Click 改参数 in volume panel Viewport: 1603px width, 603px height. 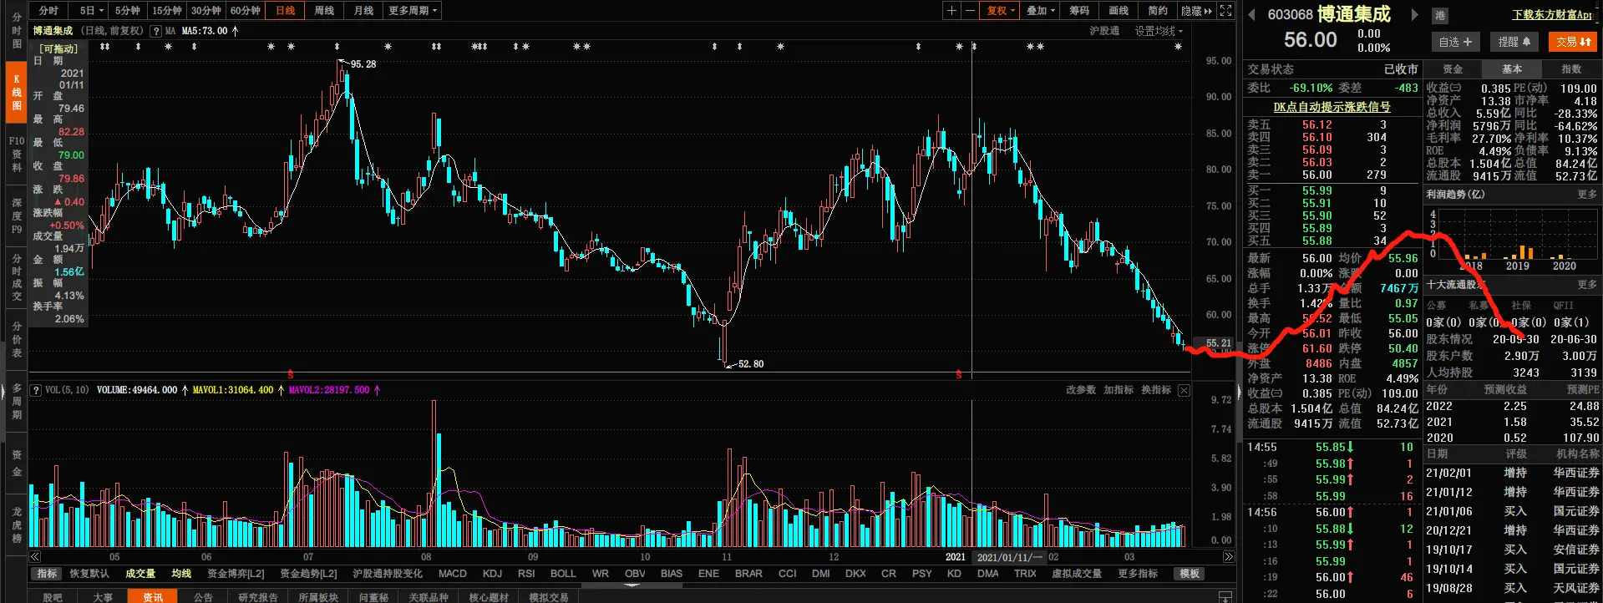pyautogui.click(x=1081, y=390)
